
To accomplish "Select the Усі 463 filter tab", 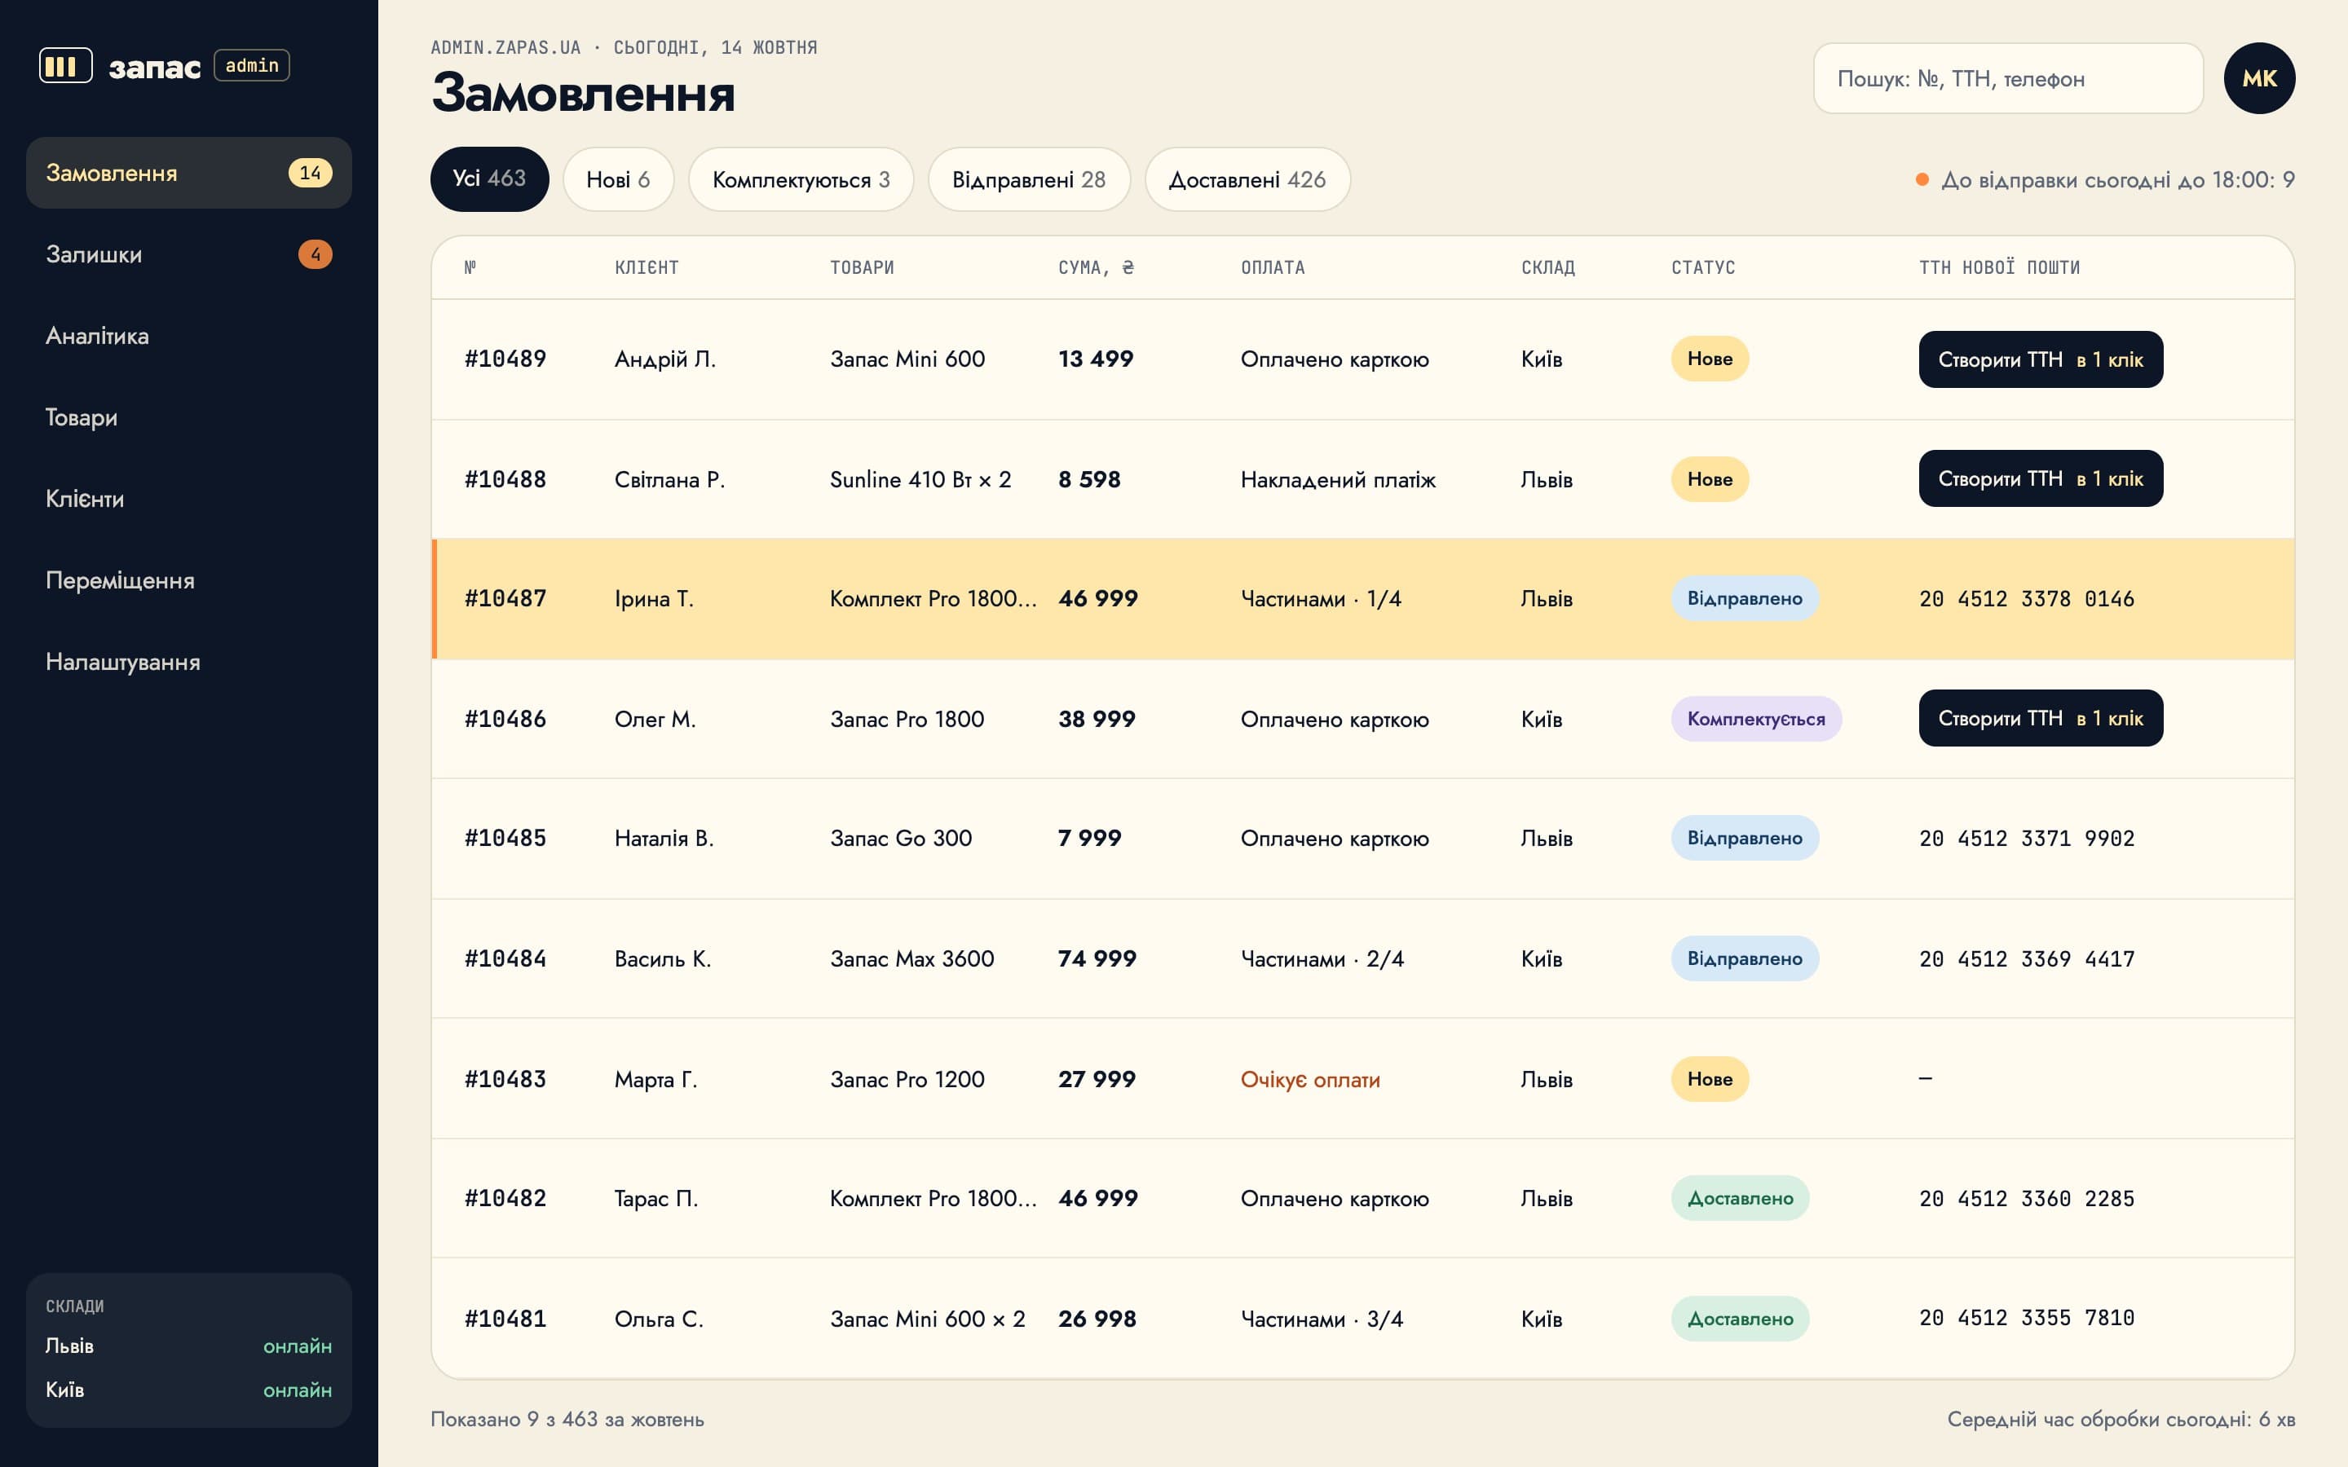I will tap(489, 179).
